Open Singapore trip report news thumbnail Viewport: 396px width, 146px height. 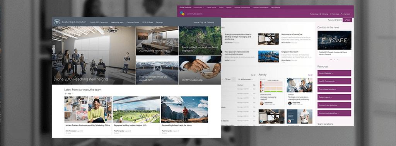pyautogui.click(x=268, y=56)
